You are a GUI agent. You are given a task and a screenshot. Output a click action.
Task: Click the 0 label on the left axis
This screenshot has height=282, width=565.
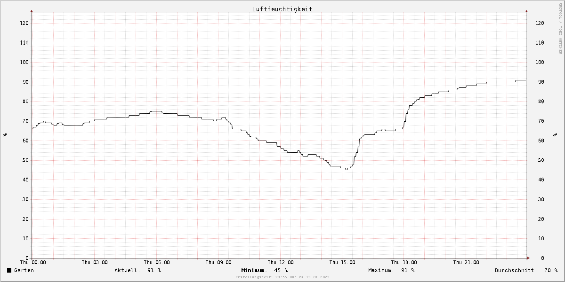(x=27, y=258)
